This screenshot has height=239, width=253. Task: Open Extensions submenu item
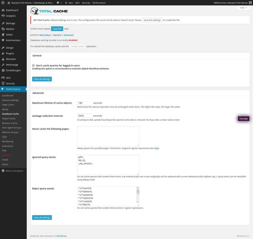point(8,146)
